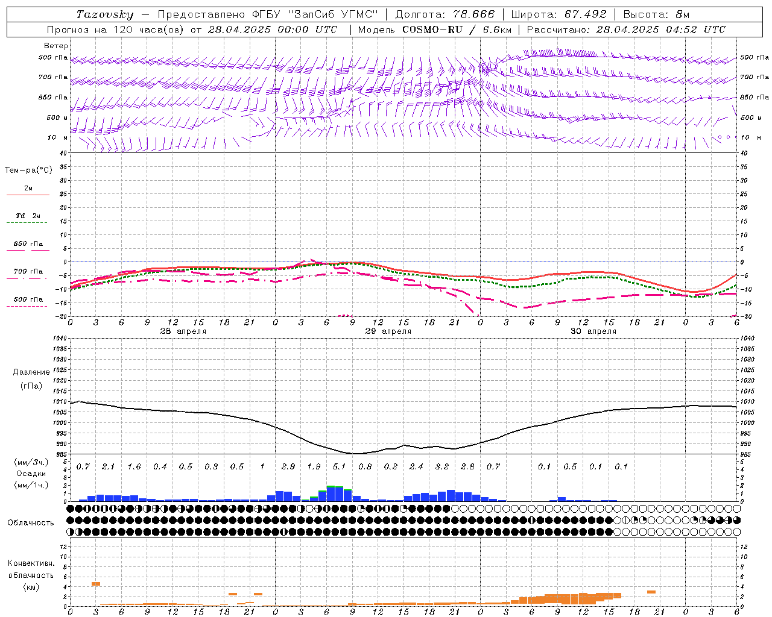Click the "Давление" pressure panel label
Viewport: 772px width, 617px height.
(x=31, y=372)
